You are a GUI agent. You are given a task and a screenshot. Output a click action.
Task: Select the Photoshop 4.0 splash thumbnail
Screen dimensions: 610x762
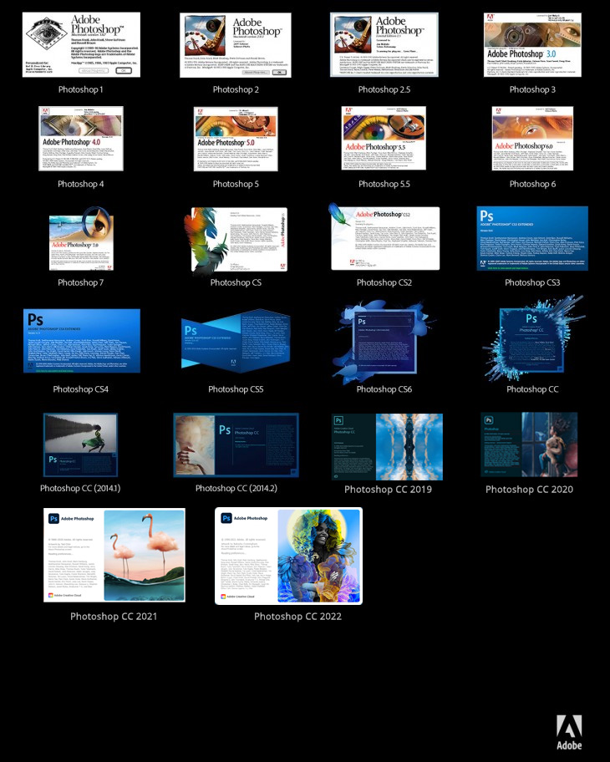81,139
